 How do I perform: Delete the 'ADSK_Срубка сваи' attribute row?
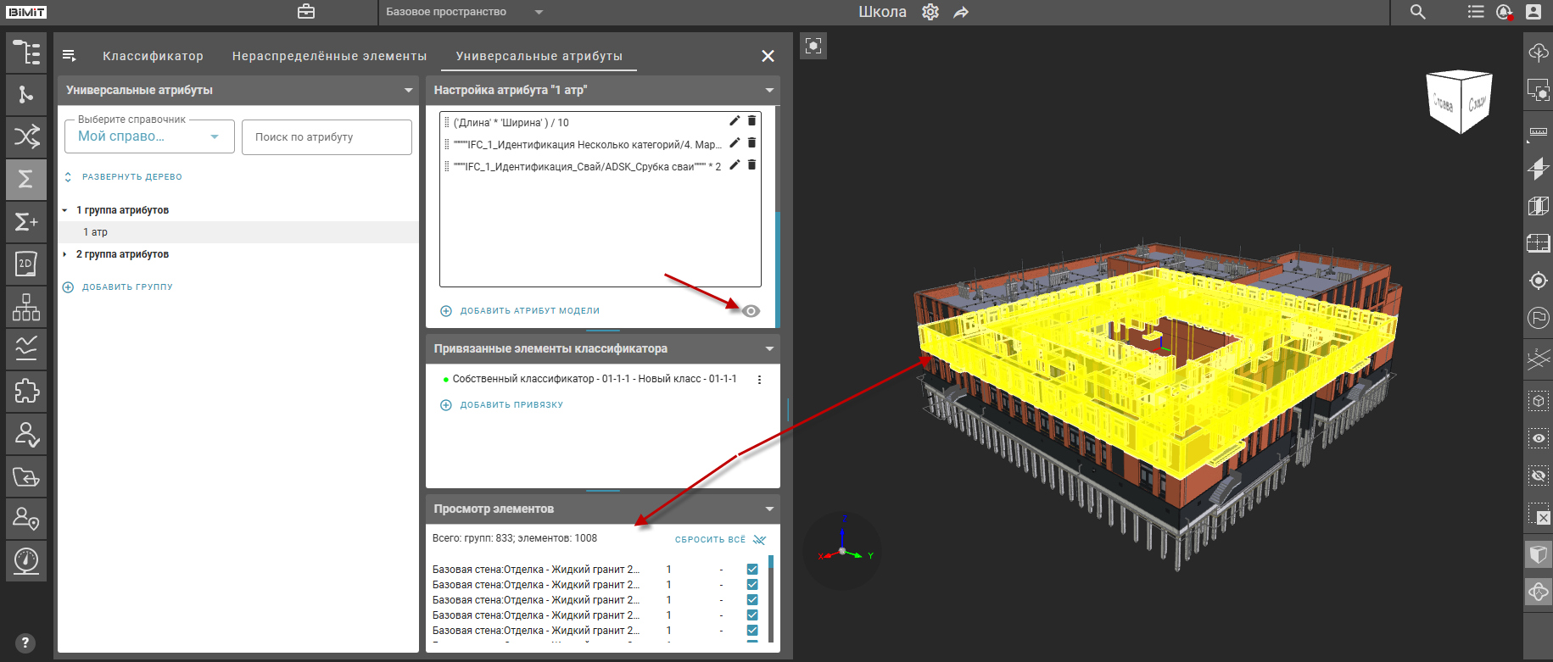click(751, 165)
